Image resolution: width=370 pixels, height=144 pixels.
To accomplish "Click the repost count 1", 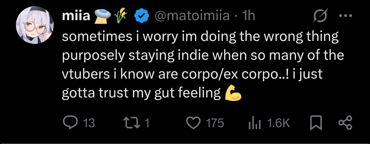I will pos(147,123).
